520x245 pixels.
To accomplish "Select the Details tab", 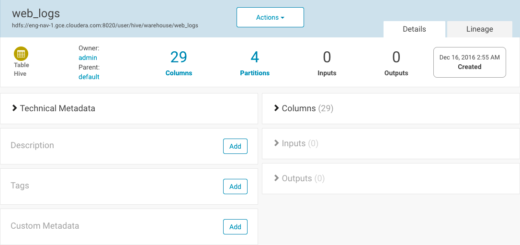I will click(414, 29).
